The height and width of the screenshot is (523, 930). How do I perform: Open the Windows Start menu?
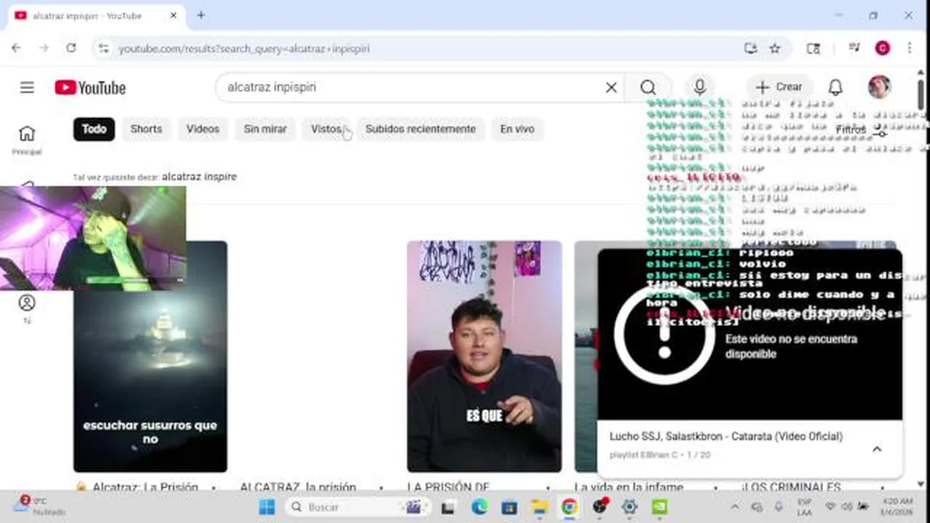[267, 507]
